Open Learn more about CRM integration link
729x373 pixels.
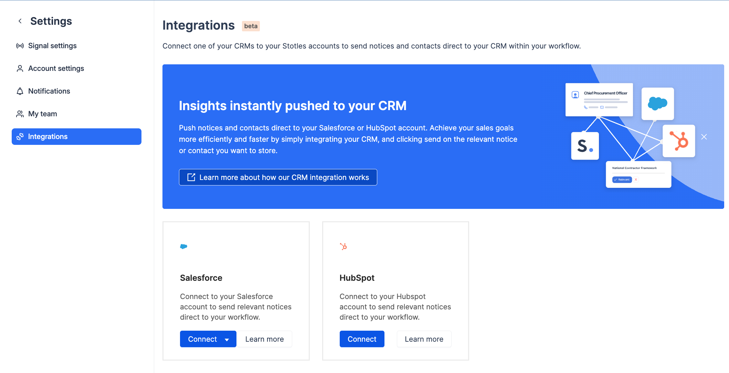click(278, 177)
